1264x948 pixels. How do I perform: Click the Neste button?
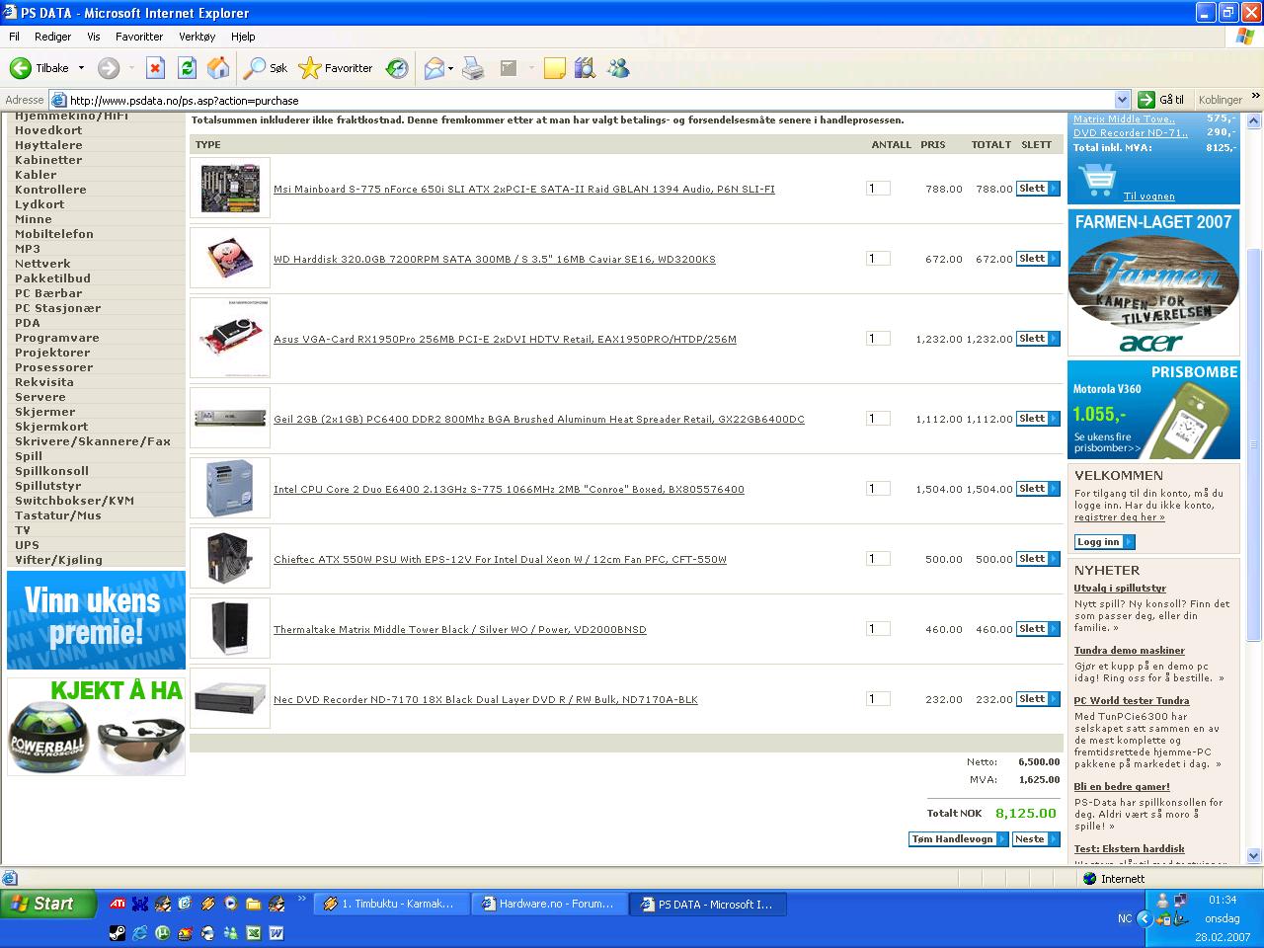tap(1036, 839)
